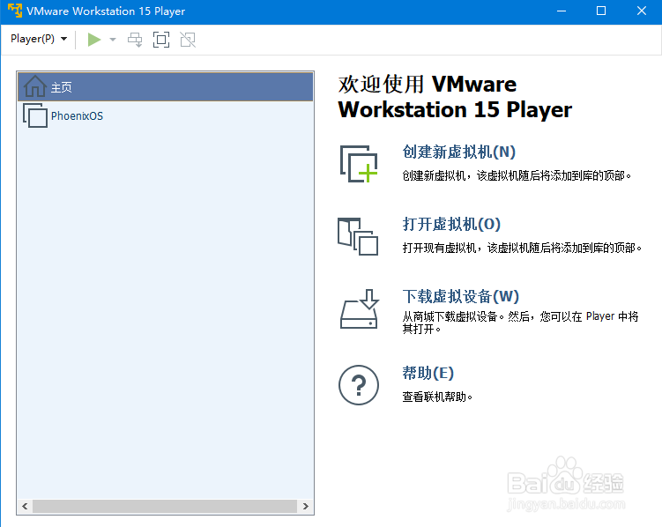The height and width of the screenshot is (527, 662).
Task: Minimize the VMware Player window
Action: (x=562, y=11)
